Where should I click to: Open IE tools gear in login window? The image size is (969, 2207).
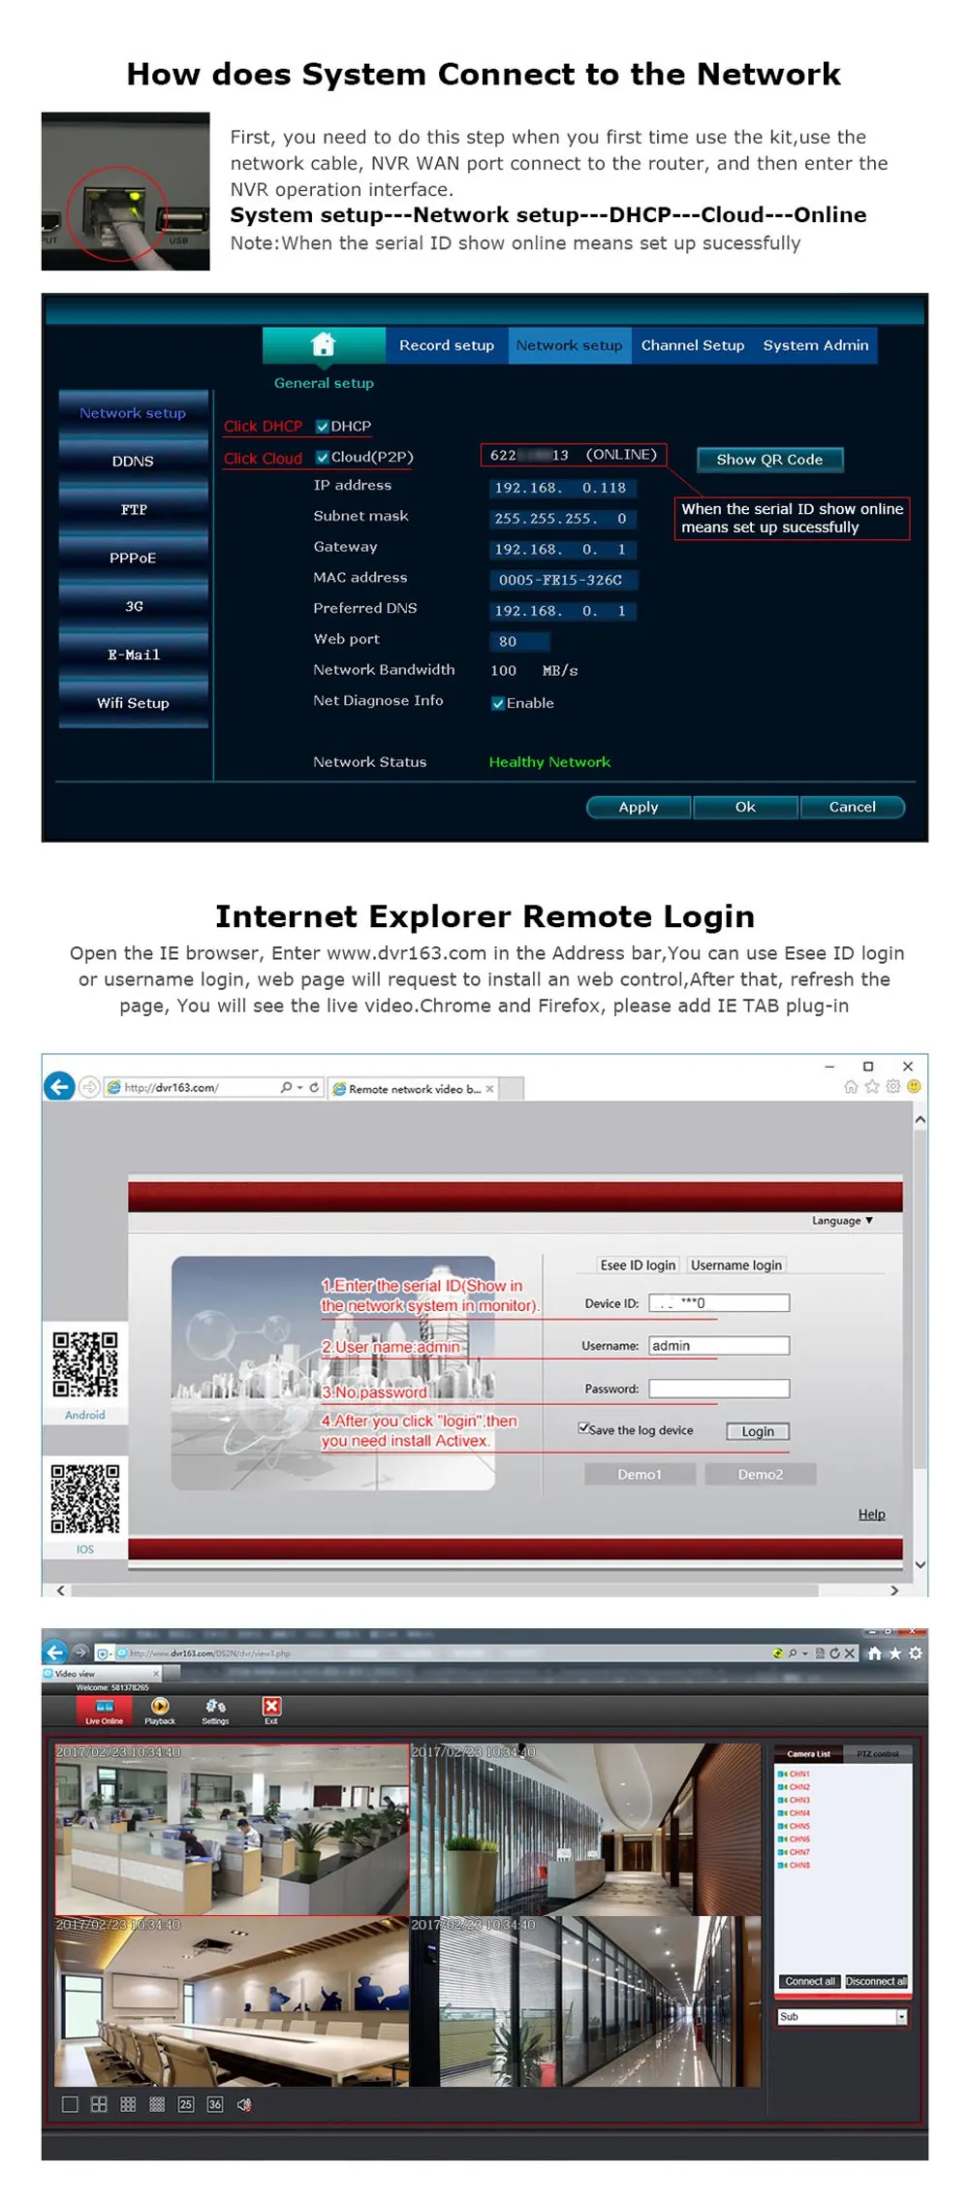pos(893,1086)
